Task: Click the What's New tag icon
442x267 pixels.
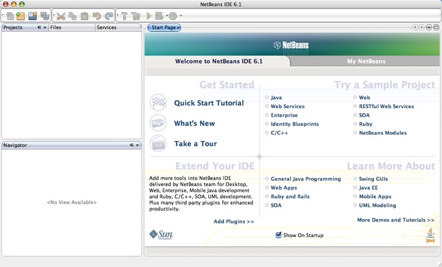Action: tap(158, 123)
